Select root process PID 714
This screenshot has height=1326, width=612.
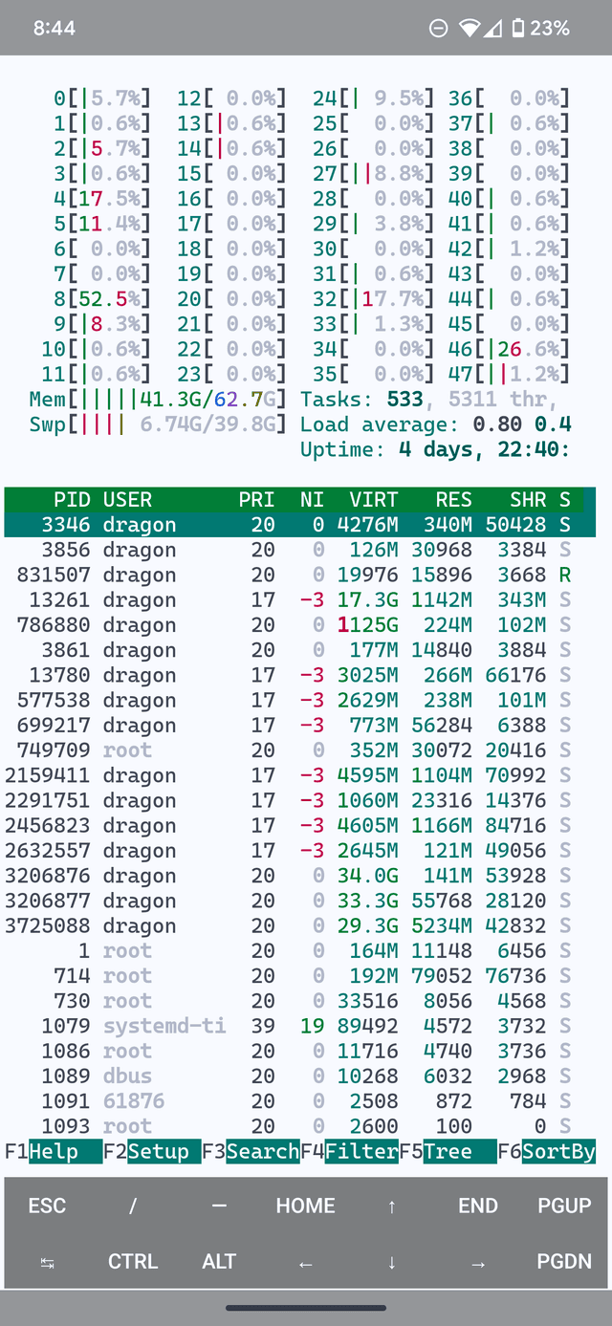click(x=300, y=975)
